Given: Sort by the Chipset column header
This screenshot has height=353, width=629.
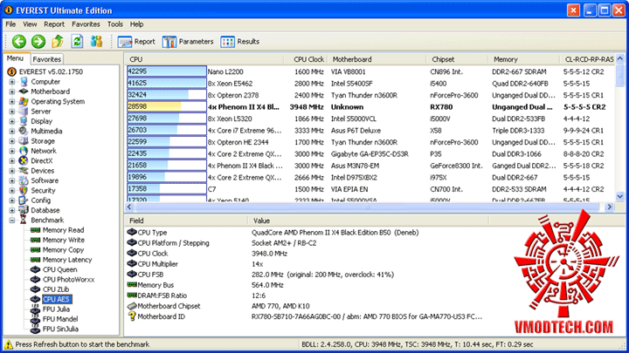Looking at the screenshot, I should pos(457,59).
